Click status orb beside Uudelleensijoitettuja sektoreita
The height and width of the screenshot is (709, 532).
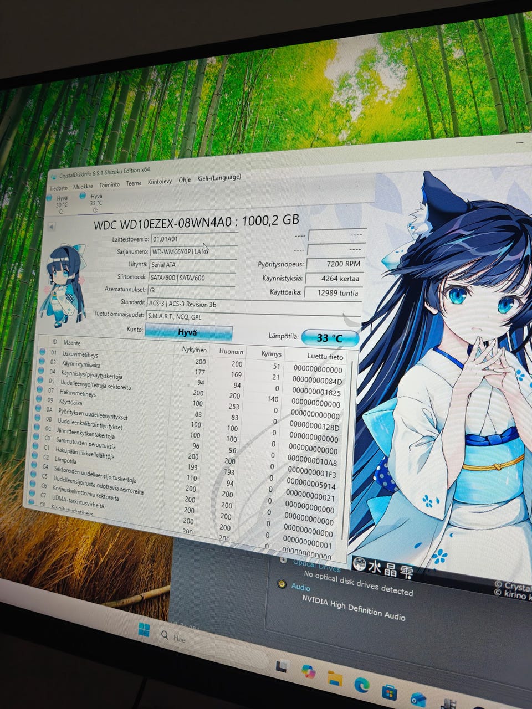(x=40, y=380)
